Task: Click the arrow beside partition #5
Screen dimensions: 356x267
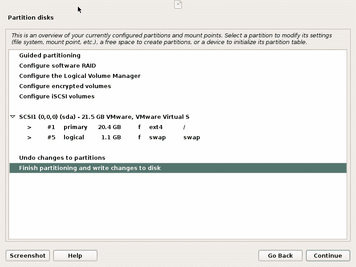Action: tap(29, 138)
